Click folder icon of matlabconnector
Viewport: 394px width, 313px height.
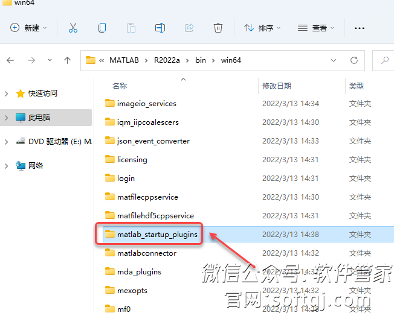coord(110,253)
